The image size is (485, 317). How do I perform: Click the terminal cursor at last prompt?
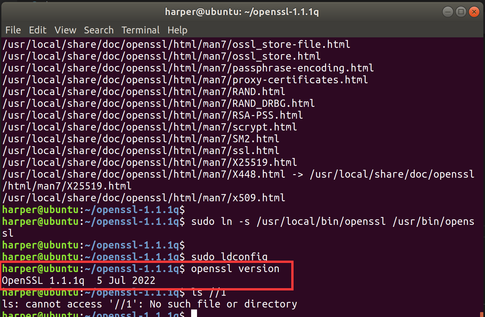(x=194, y=314)
